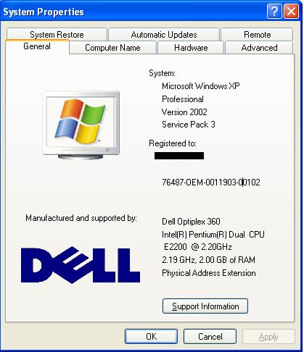The image size is (304, 352).
Task: Open the Hardware tab
Action: 191,48
